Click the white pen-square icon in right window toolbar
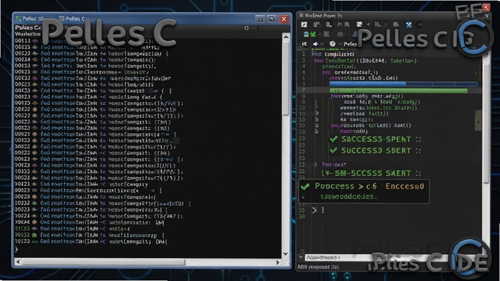The image size is (500, 281). [304, 24]
